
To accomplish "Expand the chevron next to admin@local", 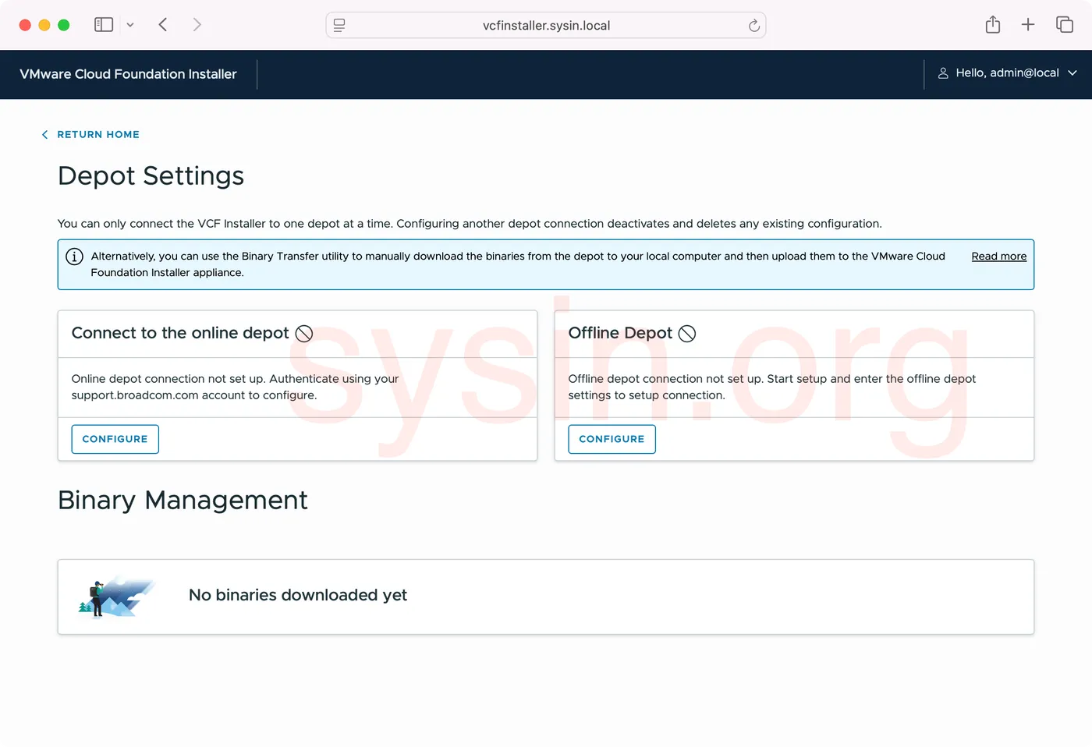I will 1072,73.
